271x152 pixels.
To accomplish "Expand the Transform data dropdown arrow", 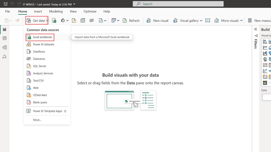I will point(118,21).
